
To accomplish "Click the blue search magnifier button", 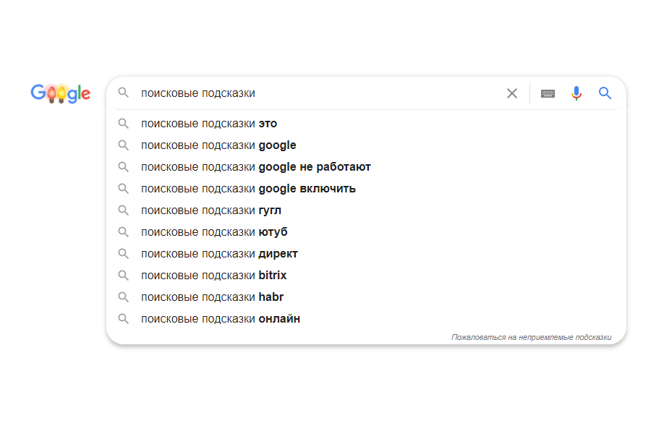I will 605,93.
